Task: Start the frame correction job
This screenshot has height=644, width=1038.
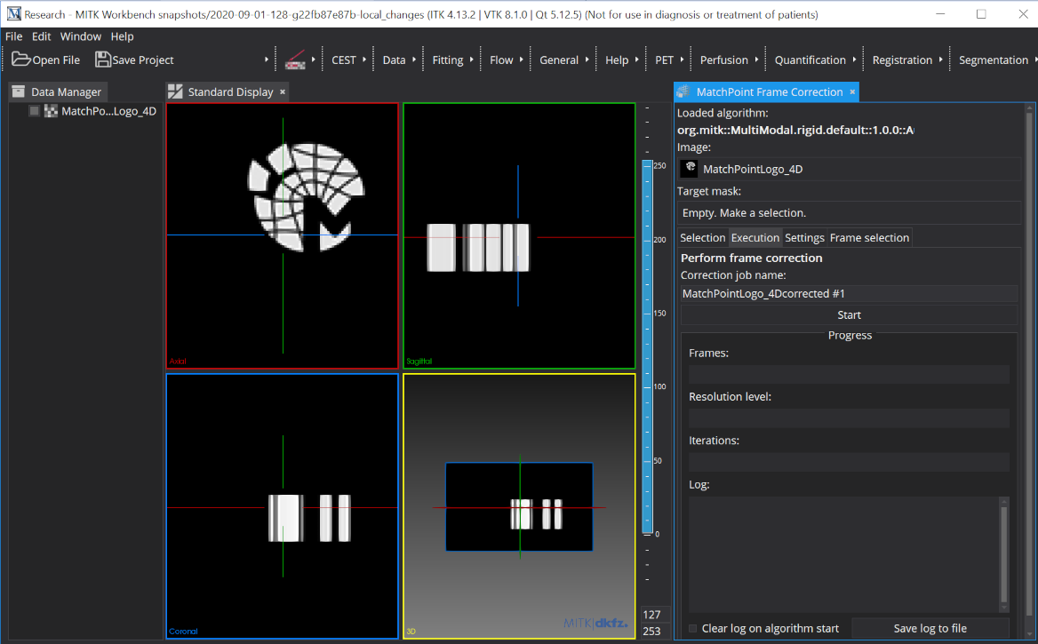Action: [849, 315]
